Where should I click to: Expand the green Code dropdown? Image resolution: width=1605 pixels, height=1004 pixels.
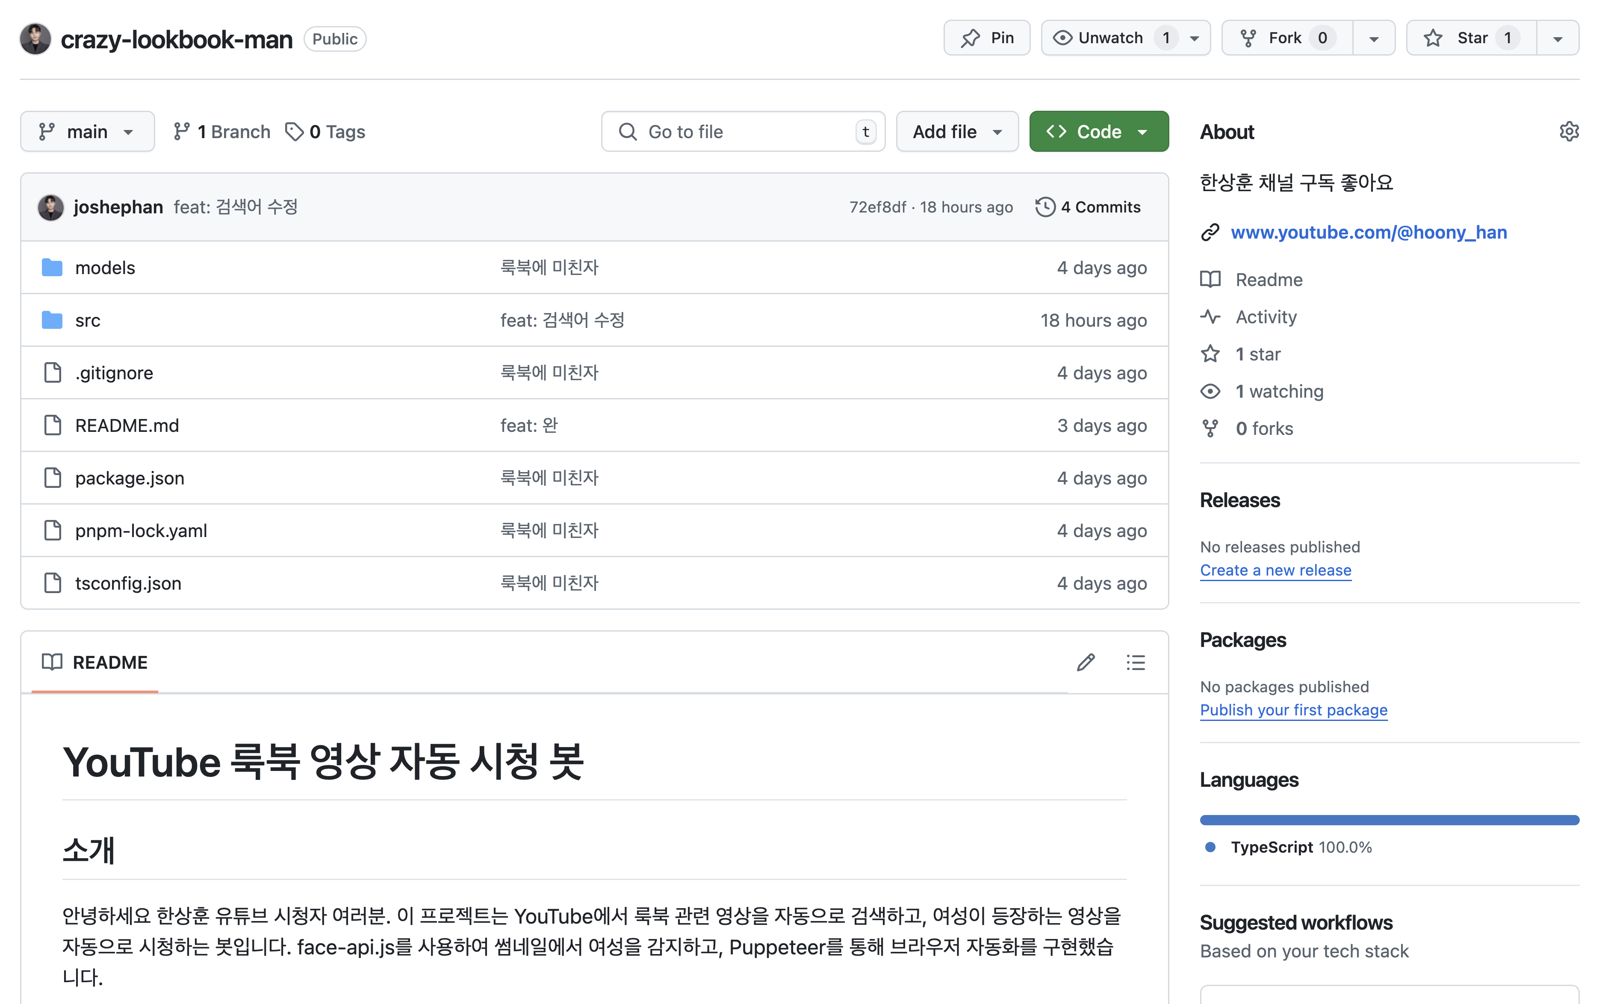(x=1098, y=131)
